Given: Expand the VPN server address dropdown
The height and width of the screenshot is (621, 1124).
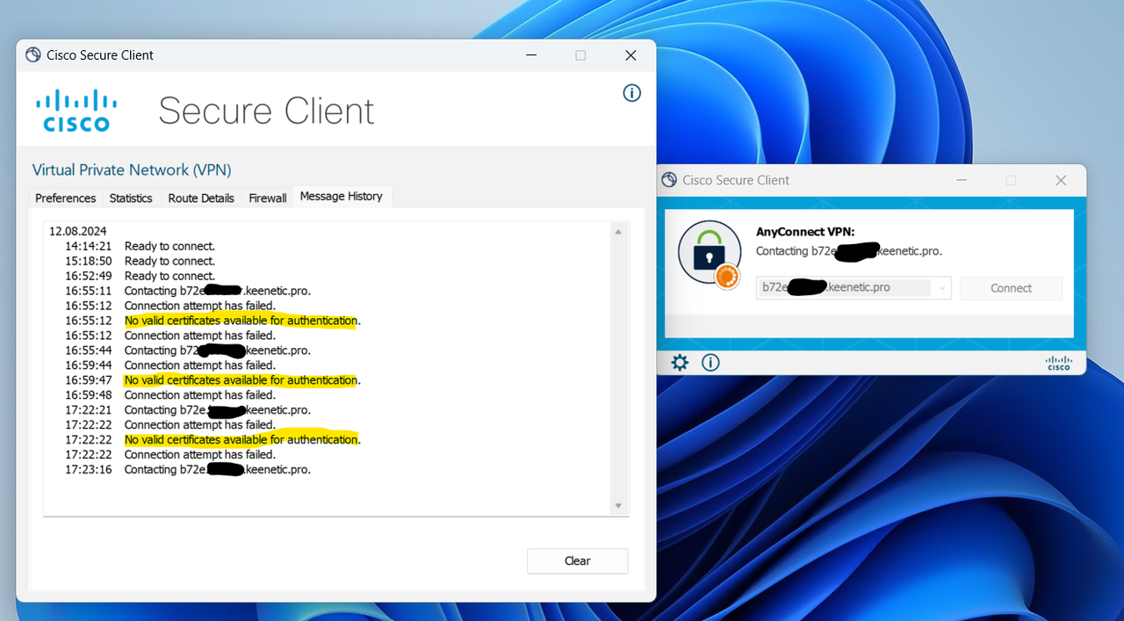Looking at the screenshot, I should coord(942,288).
